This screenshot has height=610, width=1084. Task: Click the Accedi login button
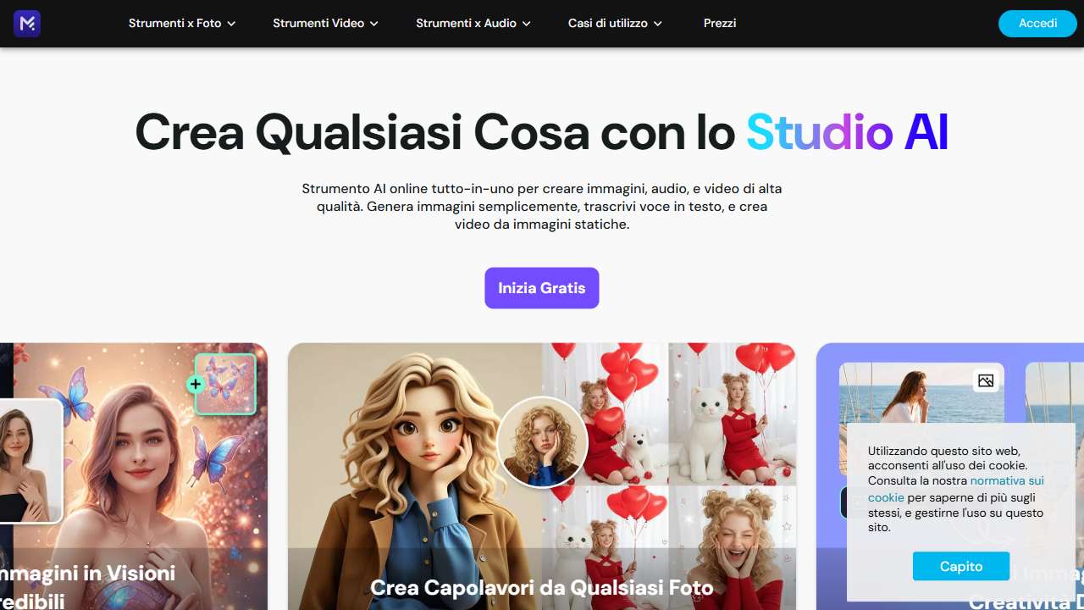click(x=1037, y=24)
